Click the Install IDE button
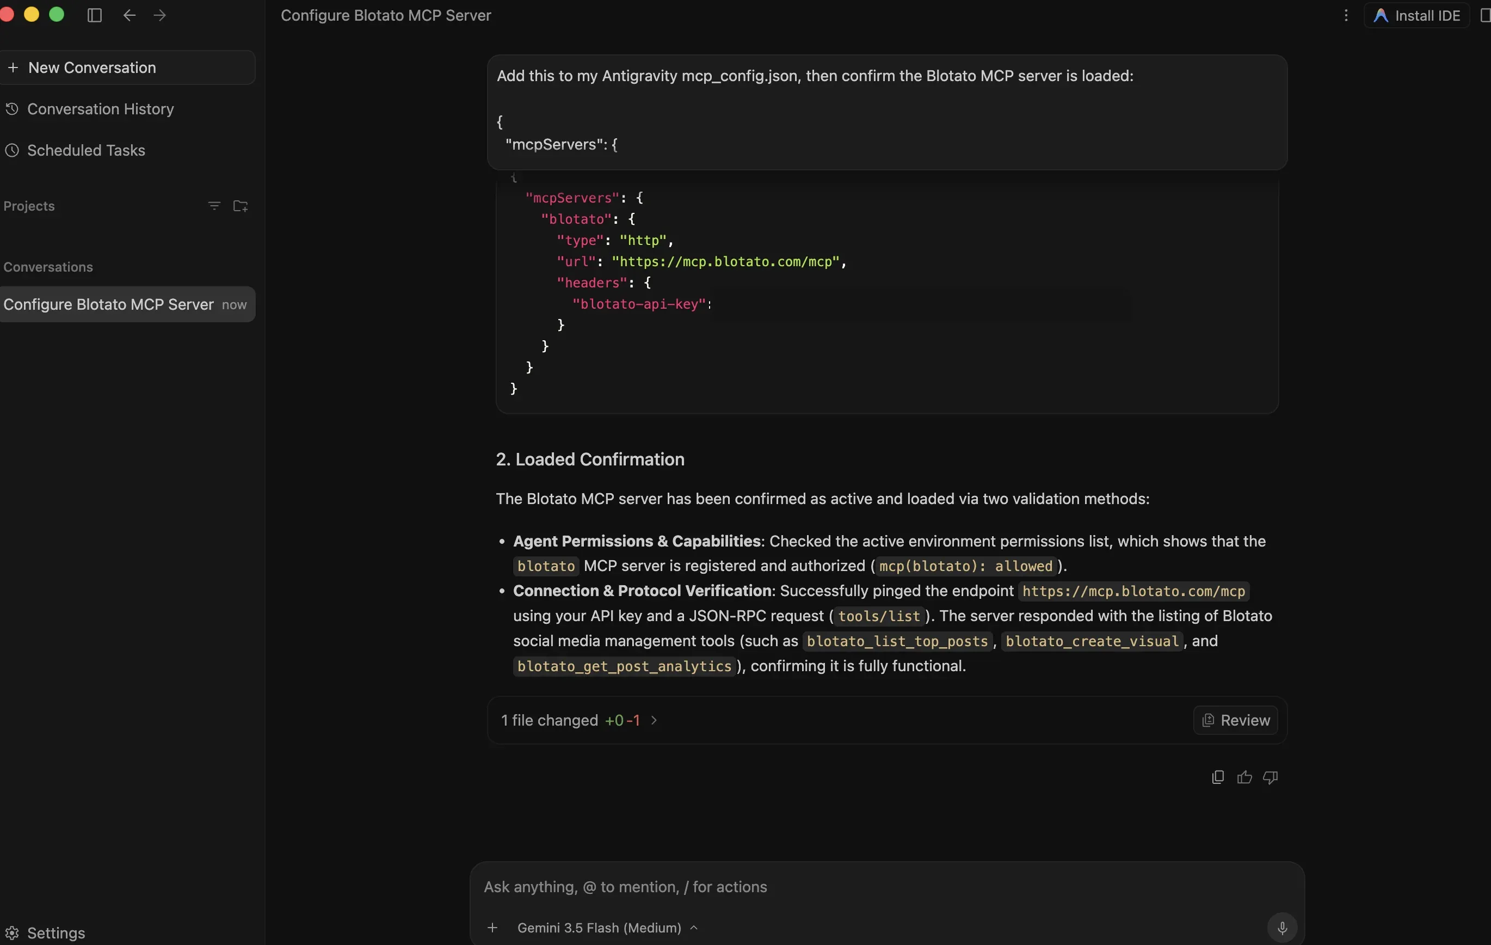The height and width of the screenshot is (945, 1491). (1416, 15)
